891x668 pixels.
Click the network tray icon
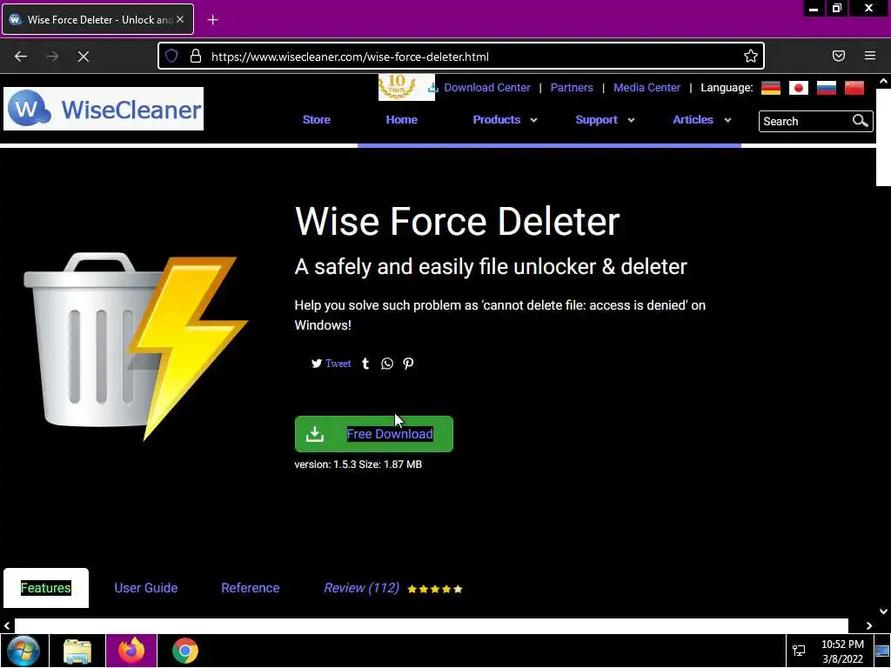point(799,651)
